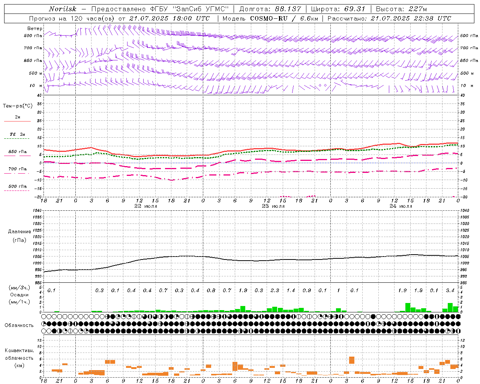Click the Ветер wind panel label

[34, 28]
